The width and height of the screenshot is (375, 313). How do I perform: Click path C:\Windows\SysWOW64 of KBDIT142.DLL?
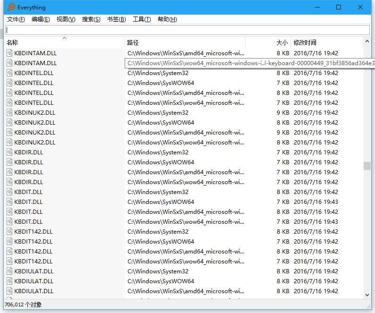coord(161,242)
